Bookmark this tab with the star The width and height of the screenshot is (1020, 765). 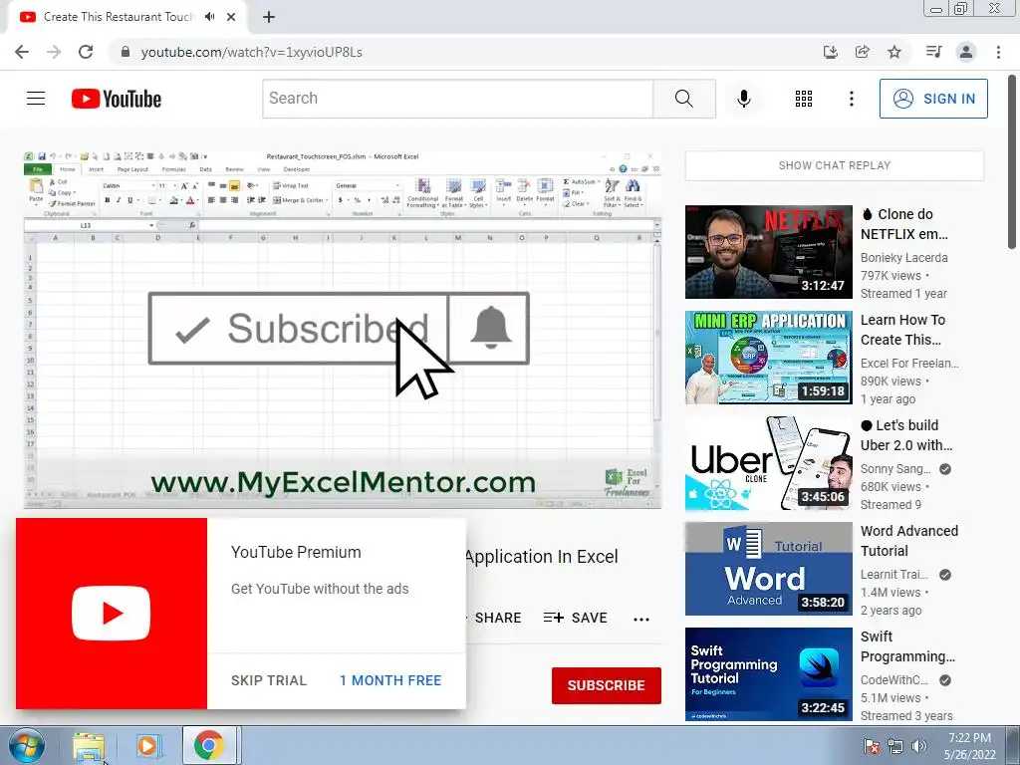[x=894, y=52]
